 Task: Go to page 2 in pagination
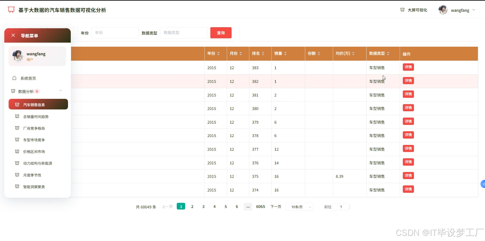(192, 207)
